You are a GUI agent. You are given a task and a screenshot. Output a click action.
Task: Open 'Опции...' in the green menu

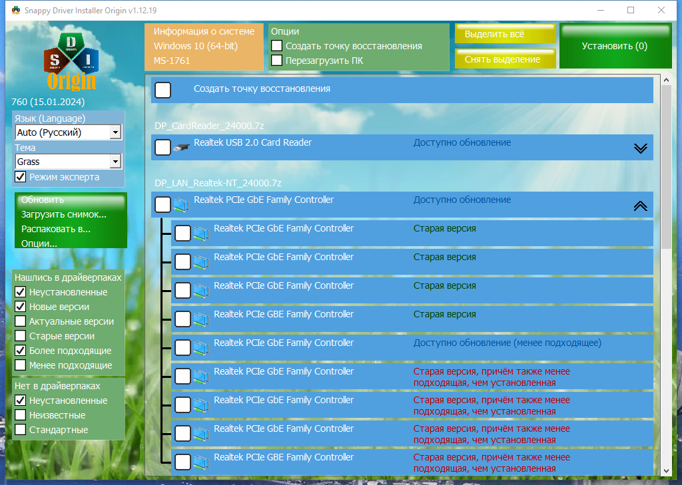pyautogui.click(x=39, y=243)
